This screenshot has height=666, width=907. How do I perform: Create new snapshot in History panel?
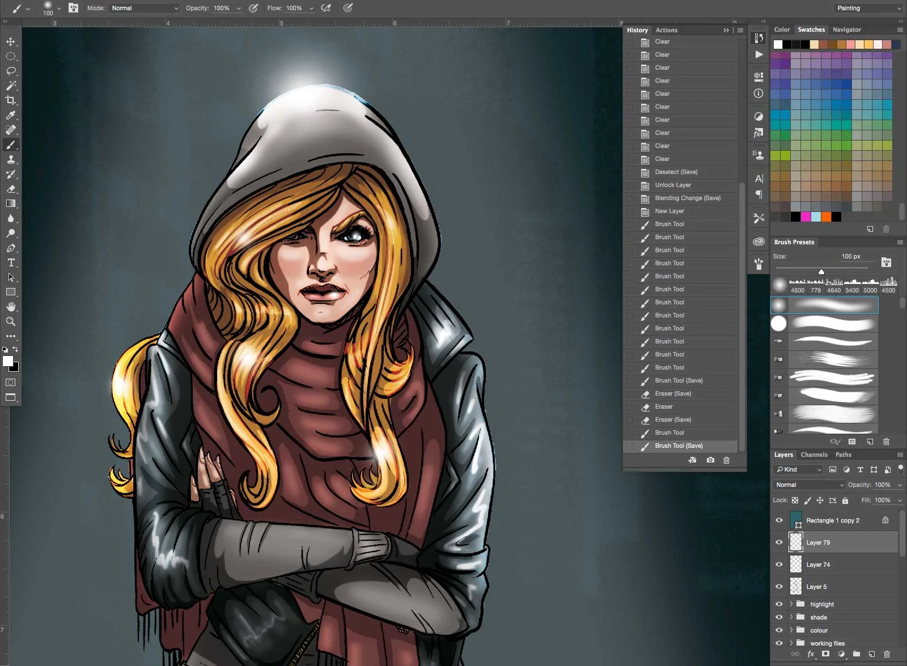point(710,460)
